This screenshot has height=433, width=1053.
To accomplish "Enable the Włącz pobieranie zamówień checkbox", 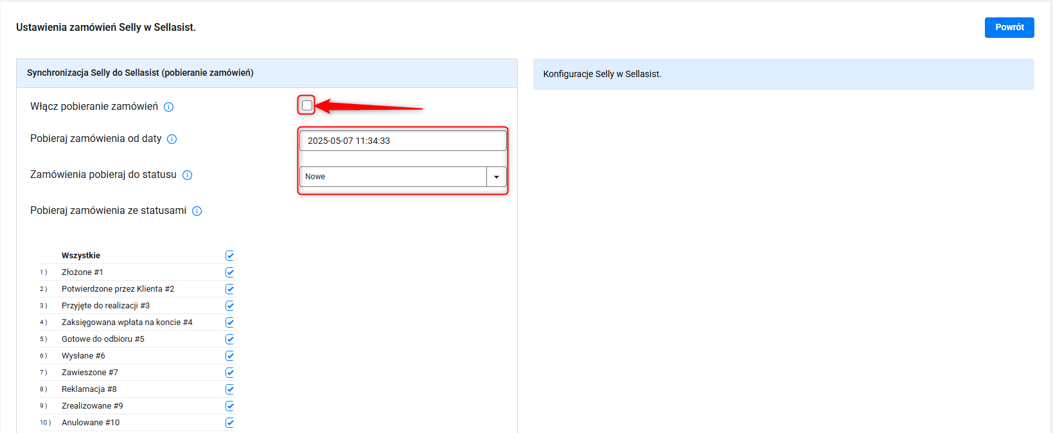I will (307, 105).
